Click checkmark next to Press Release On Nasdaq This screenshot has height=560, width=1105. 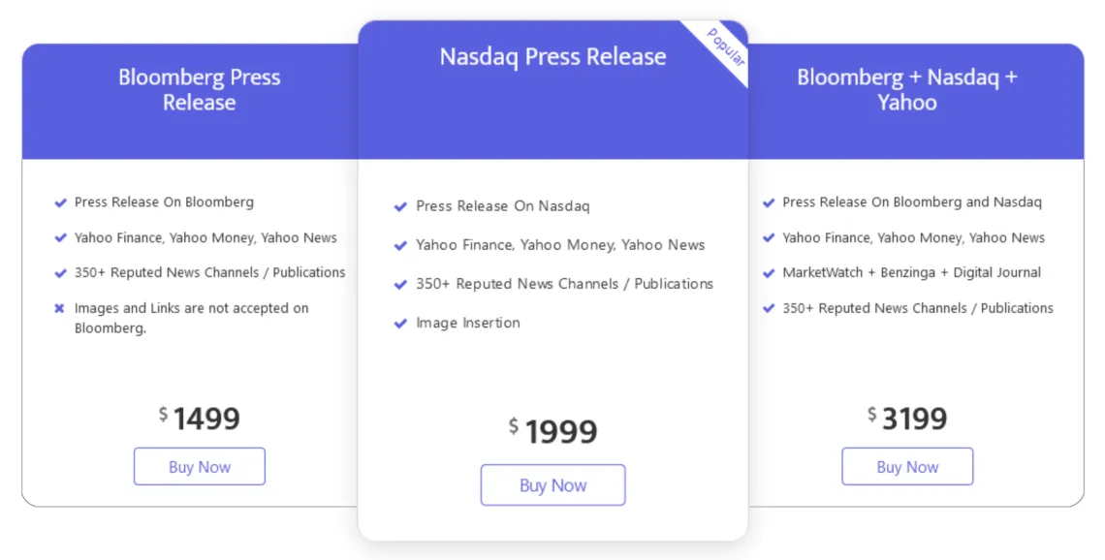coord(400,206)
